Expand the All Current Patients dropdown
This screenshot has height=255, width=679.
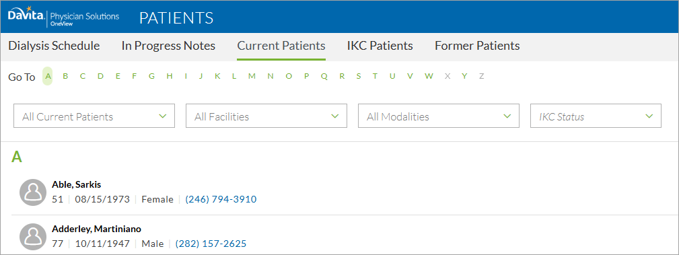[94, 116]
